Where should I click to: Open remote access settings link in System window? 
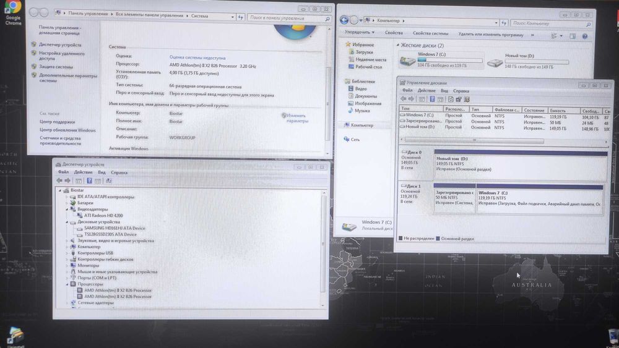[61, 56]
